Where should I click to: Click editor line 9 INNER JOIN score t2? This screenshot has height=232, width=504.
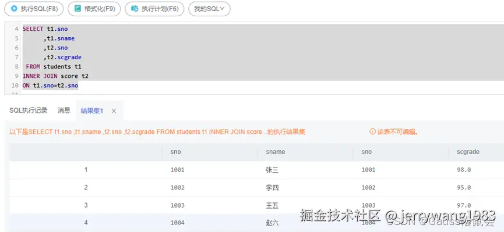pyautogui.click(x=55, y=76)
